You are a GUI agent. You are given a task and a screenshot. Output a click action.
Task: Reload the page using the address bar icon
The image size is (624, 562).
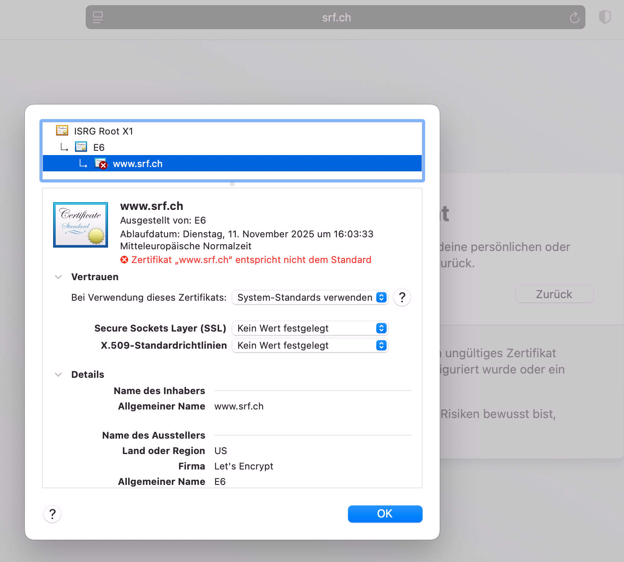pyautogui.click(x=575, y=18)
